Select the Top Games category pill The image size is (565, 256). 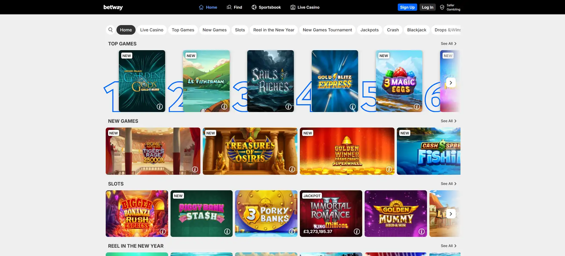click(183, 30)
